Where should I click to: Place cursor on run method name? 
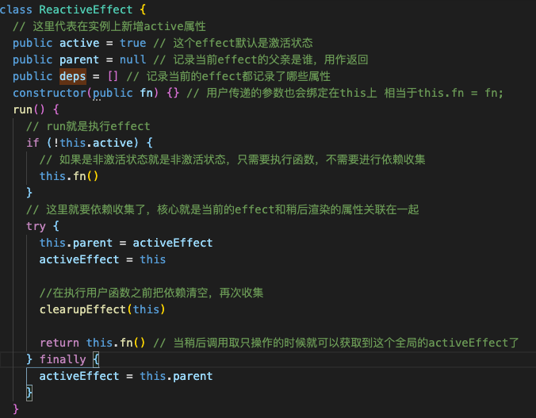[22, 109]
